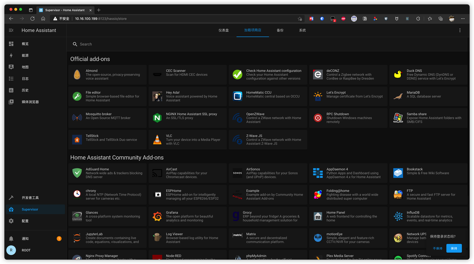Click the Let's Encrypt add-on icon

[x=318, y=96]
